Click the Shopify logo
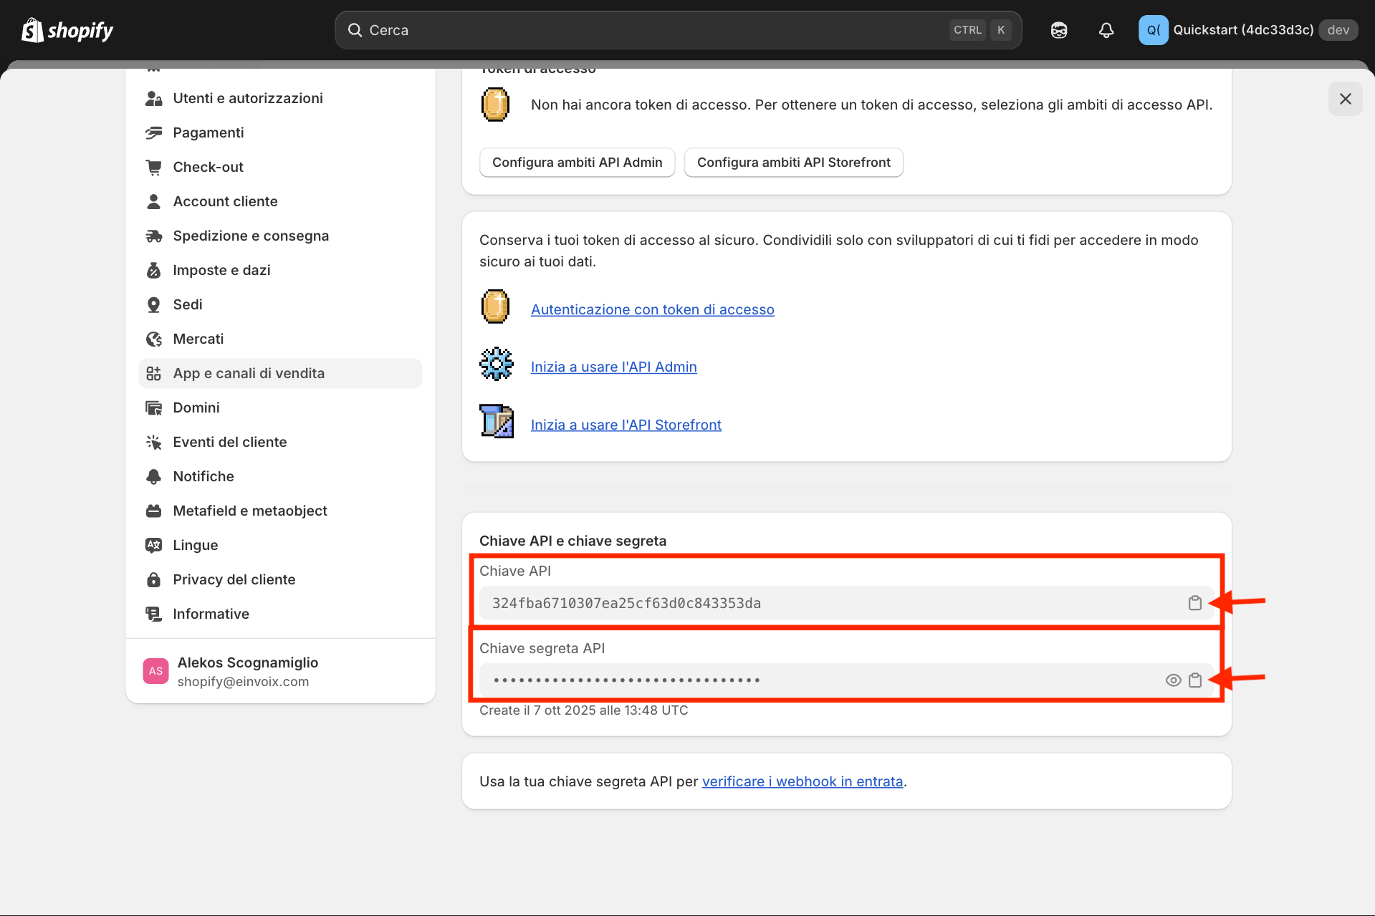1375x916 pixels. coord(68,30)
